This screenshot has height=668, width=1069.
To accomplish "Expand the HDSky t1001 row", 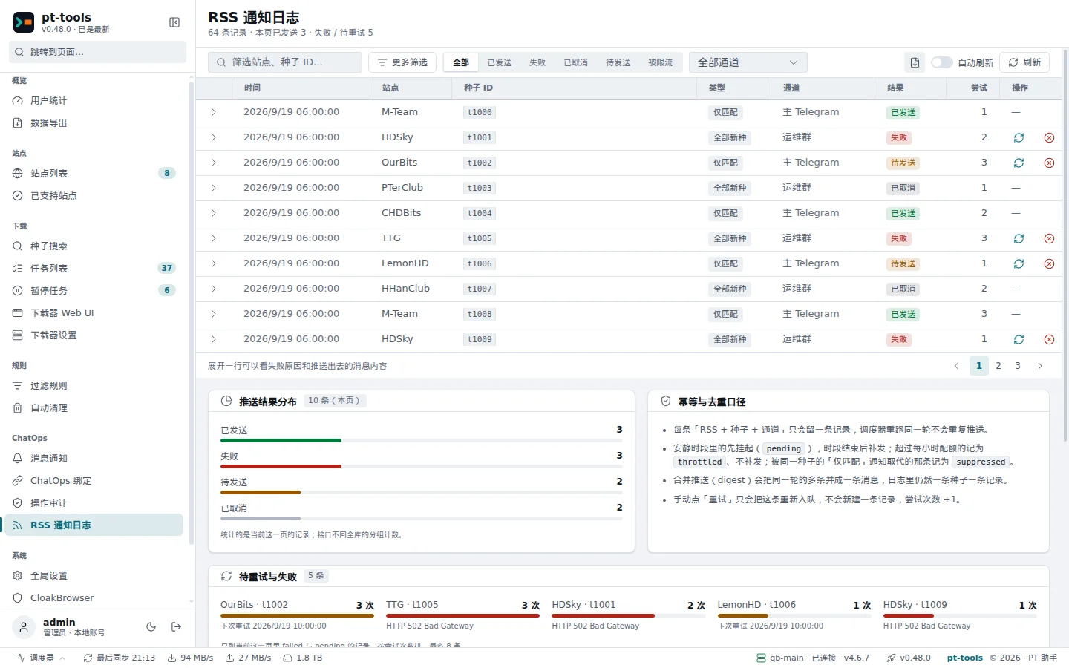I will point(214,137).
